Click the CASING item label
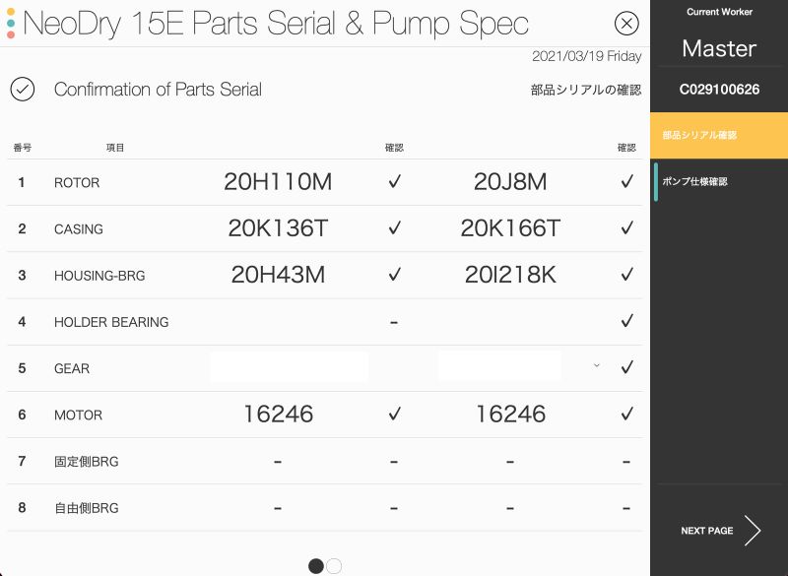Screen dimensions: 788x576 coord(79,229)
